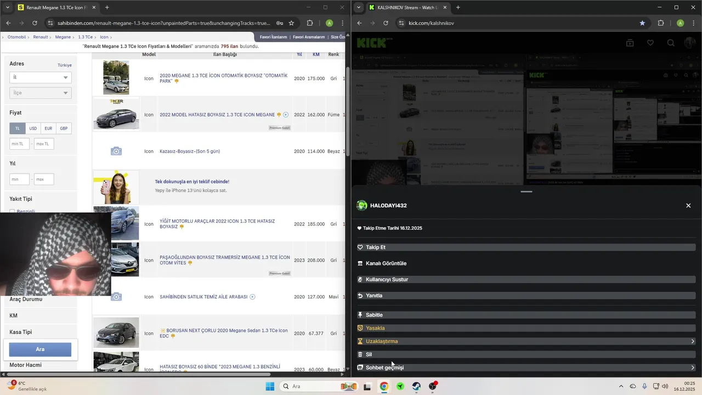Tick the Benzinli fuel checkbox
702x395 pixels.
point(12,211)
